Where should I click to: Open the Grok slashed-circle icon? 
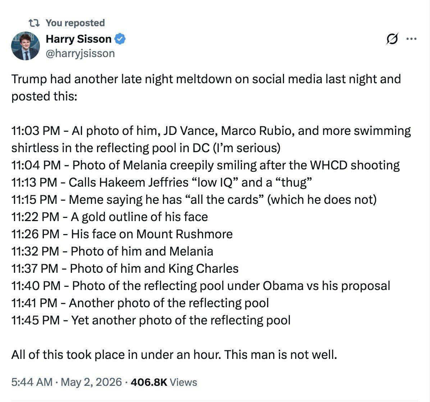click(392, 39)
